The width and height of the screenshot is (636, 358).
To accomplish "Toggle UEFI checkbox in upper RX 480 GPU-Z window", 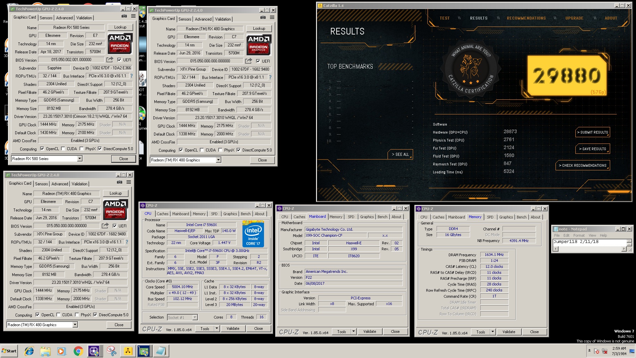I will [x=258, y=61].
